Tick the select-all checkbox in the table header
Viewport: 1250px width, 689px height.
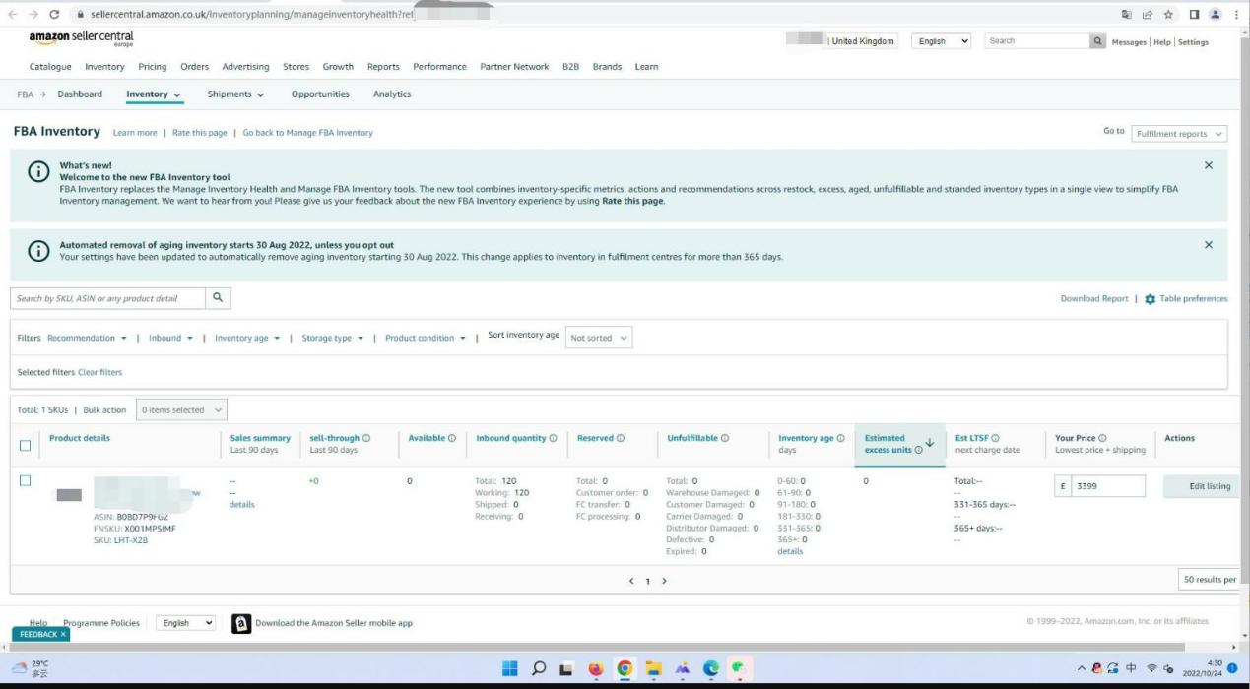pyautogui.click(x=26, y=445)
